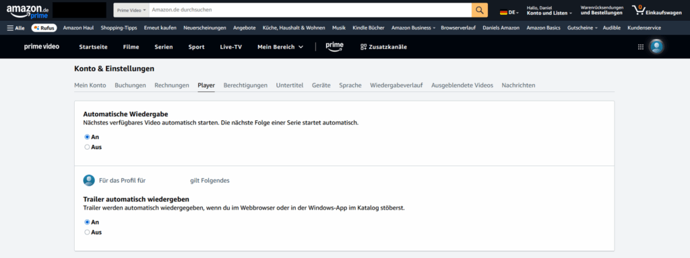Expand the Gutscheine dropdown

(582, 28)
